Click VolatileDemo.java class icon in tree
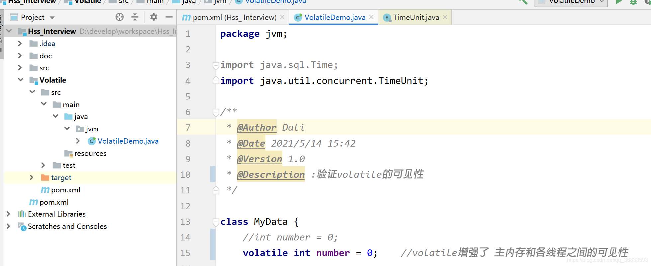 [92, 141]
